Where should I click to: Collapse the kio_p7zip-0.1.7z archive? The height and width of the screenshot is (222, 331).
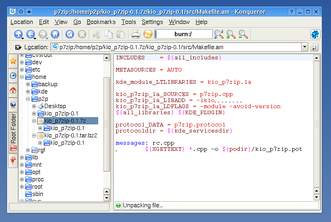click(34, 121)
